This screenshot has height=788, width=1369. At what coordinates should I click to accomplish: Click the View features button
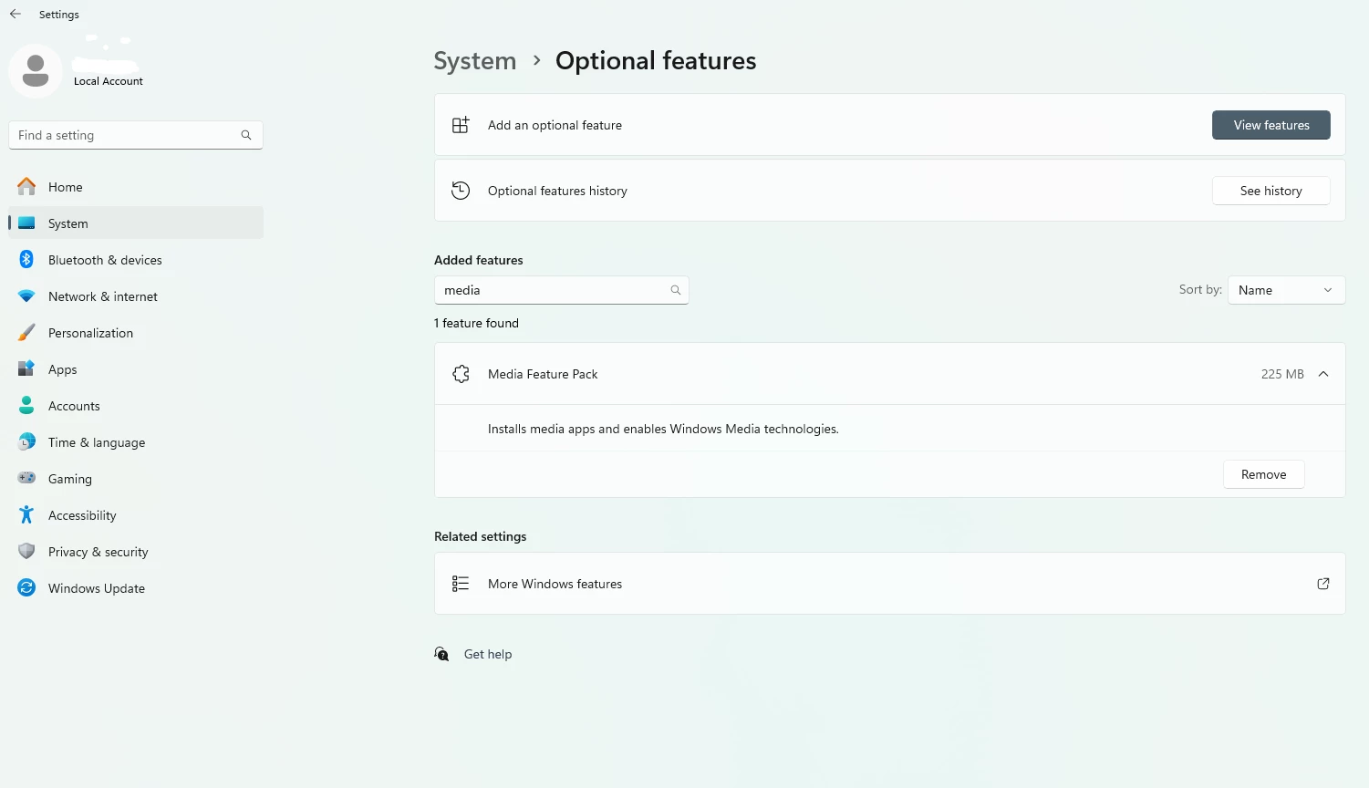pos(1270,125)
